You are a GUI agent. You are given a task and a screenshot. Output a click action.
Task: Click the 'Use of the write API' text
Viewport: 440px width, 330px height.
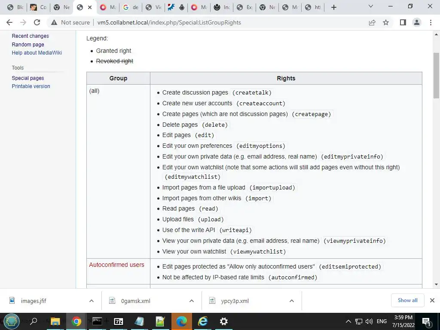[x=189, y=230]
